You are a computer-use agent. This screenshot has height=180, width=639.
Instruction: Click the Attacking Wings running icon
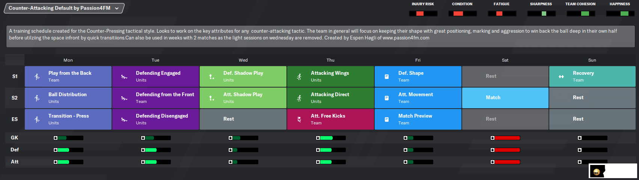pyautogui.click(x=299, y=77)
